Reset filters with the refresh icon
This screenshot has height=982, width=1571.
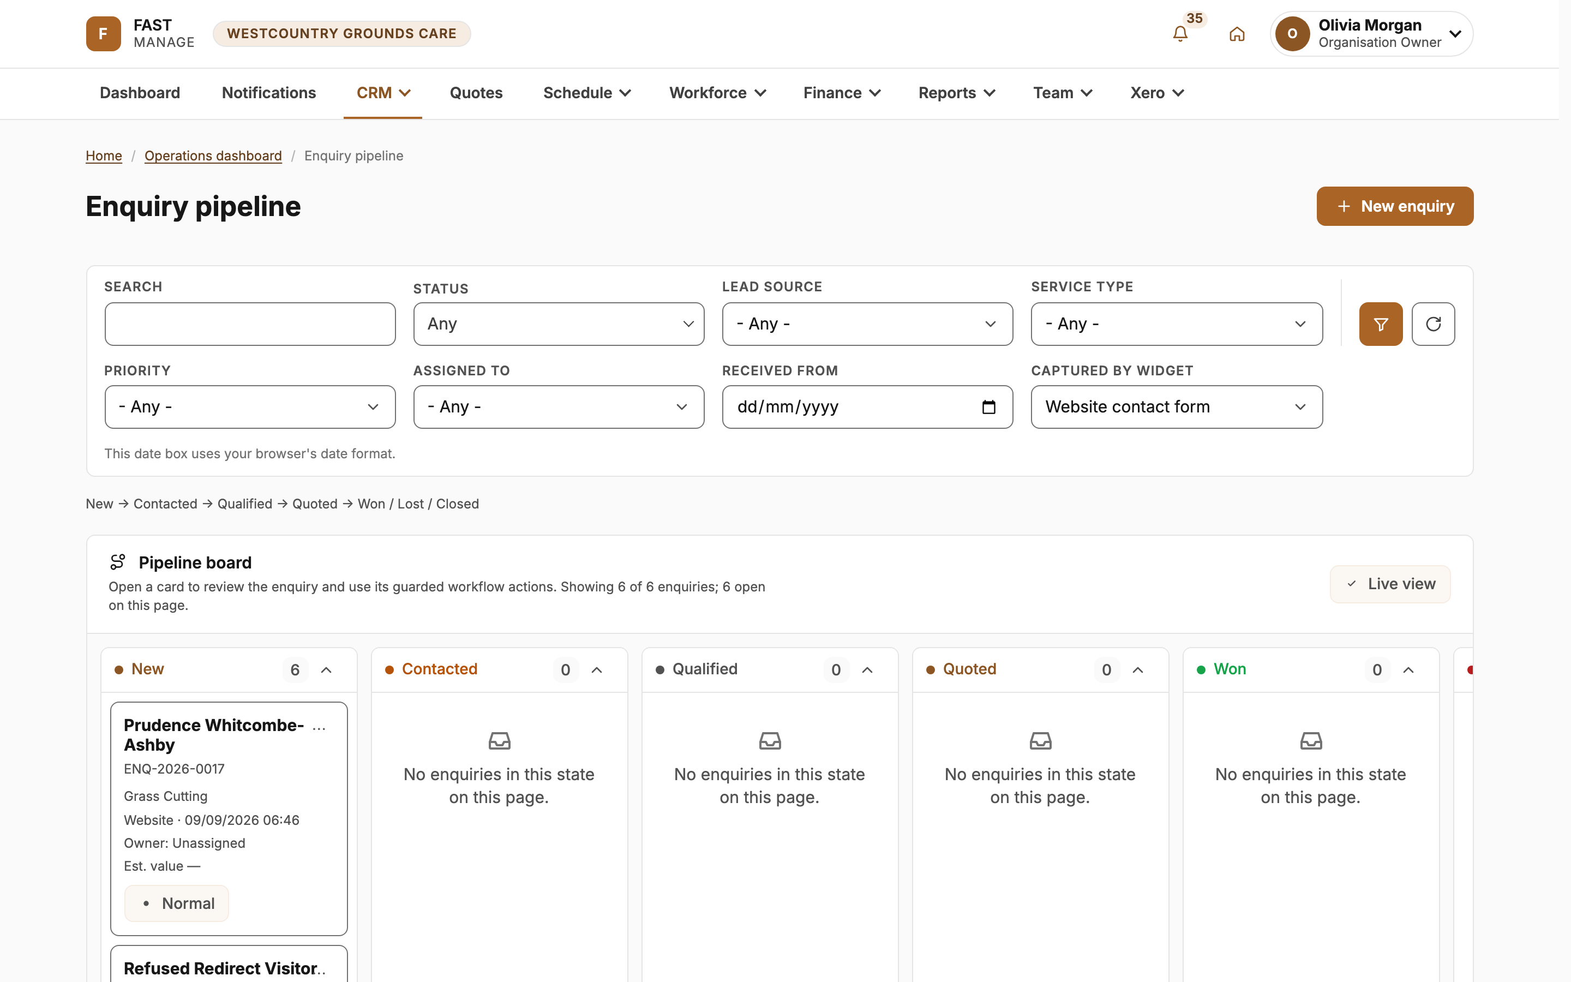1433,324
